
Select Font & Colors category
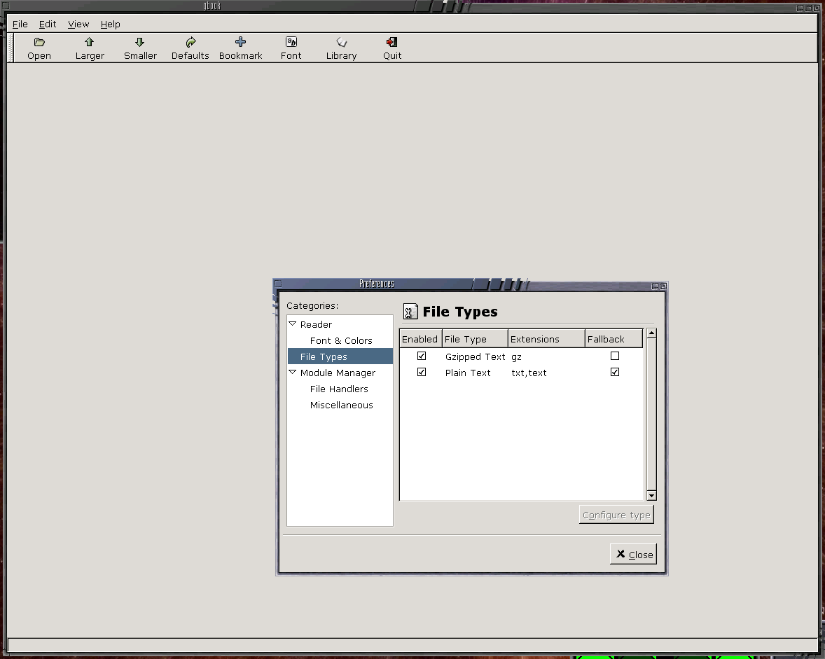[341, 340]
